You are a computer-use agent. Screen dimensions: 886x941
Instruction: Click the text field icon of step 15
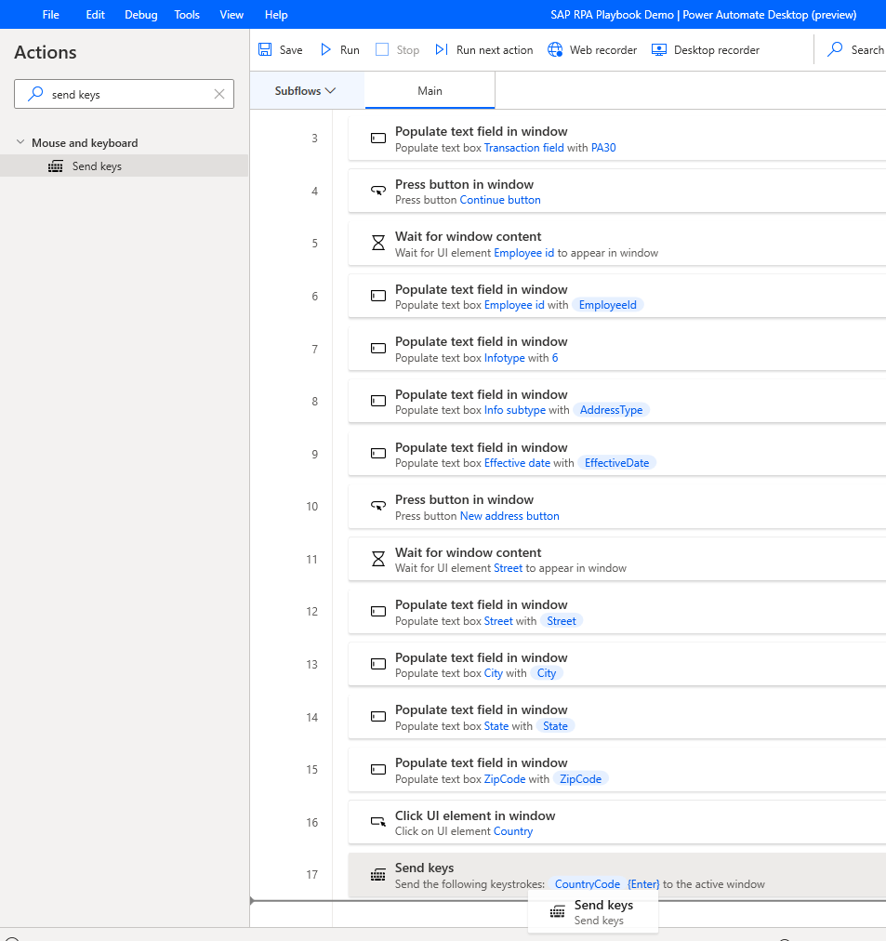[x=378, y=770]
